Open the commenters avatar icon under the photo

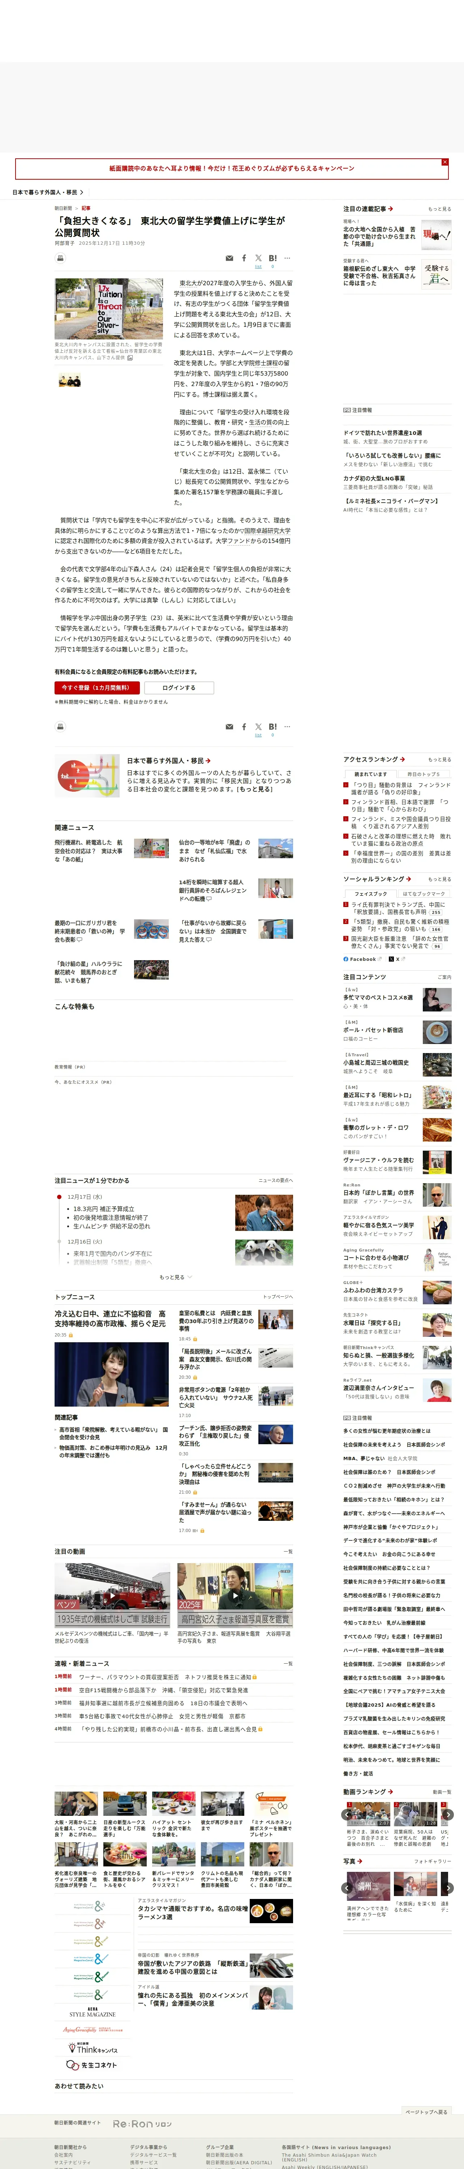(x=70, y=381)
